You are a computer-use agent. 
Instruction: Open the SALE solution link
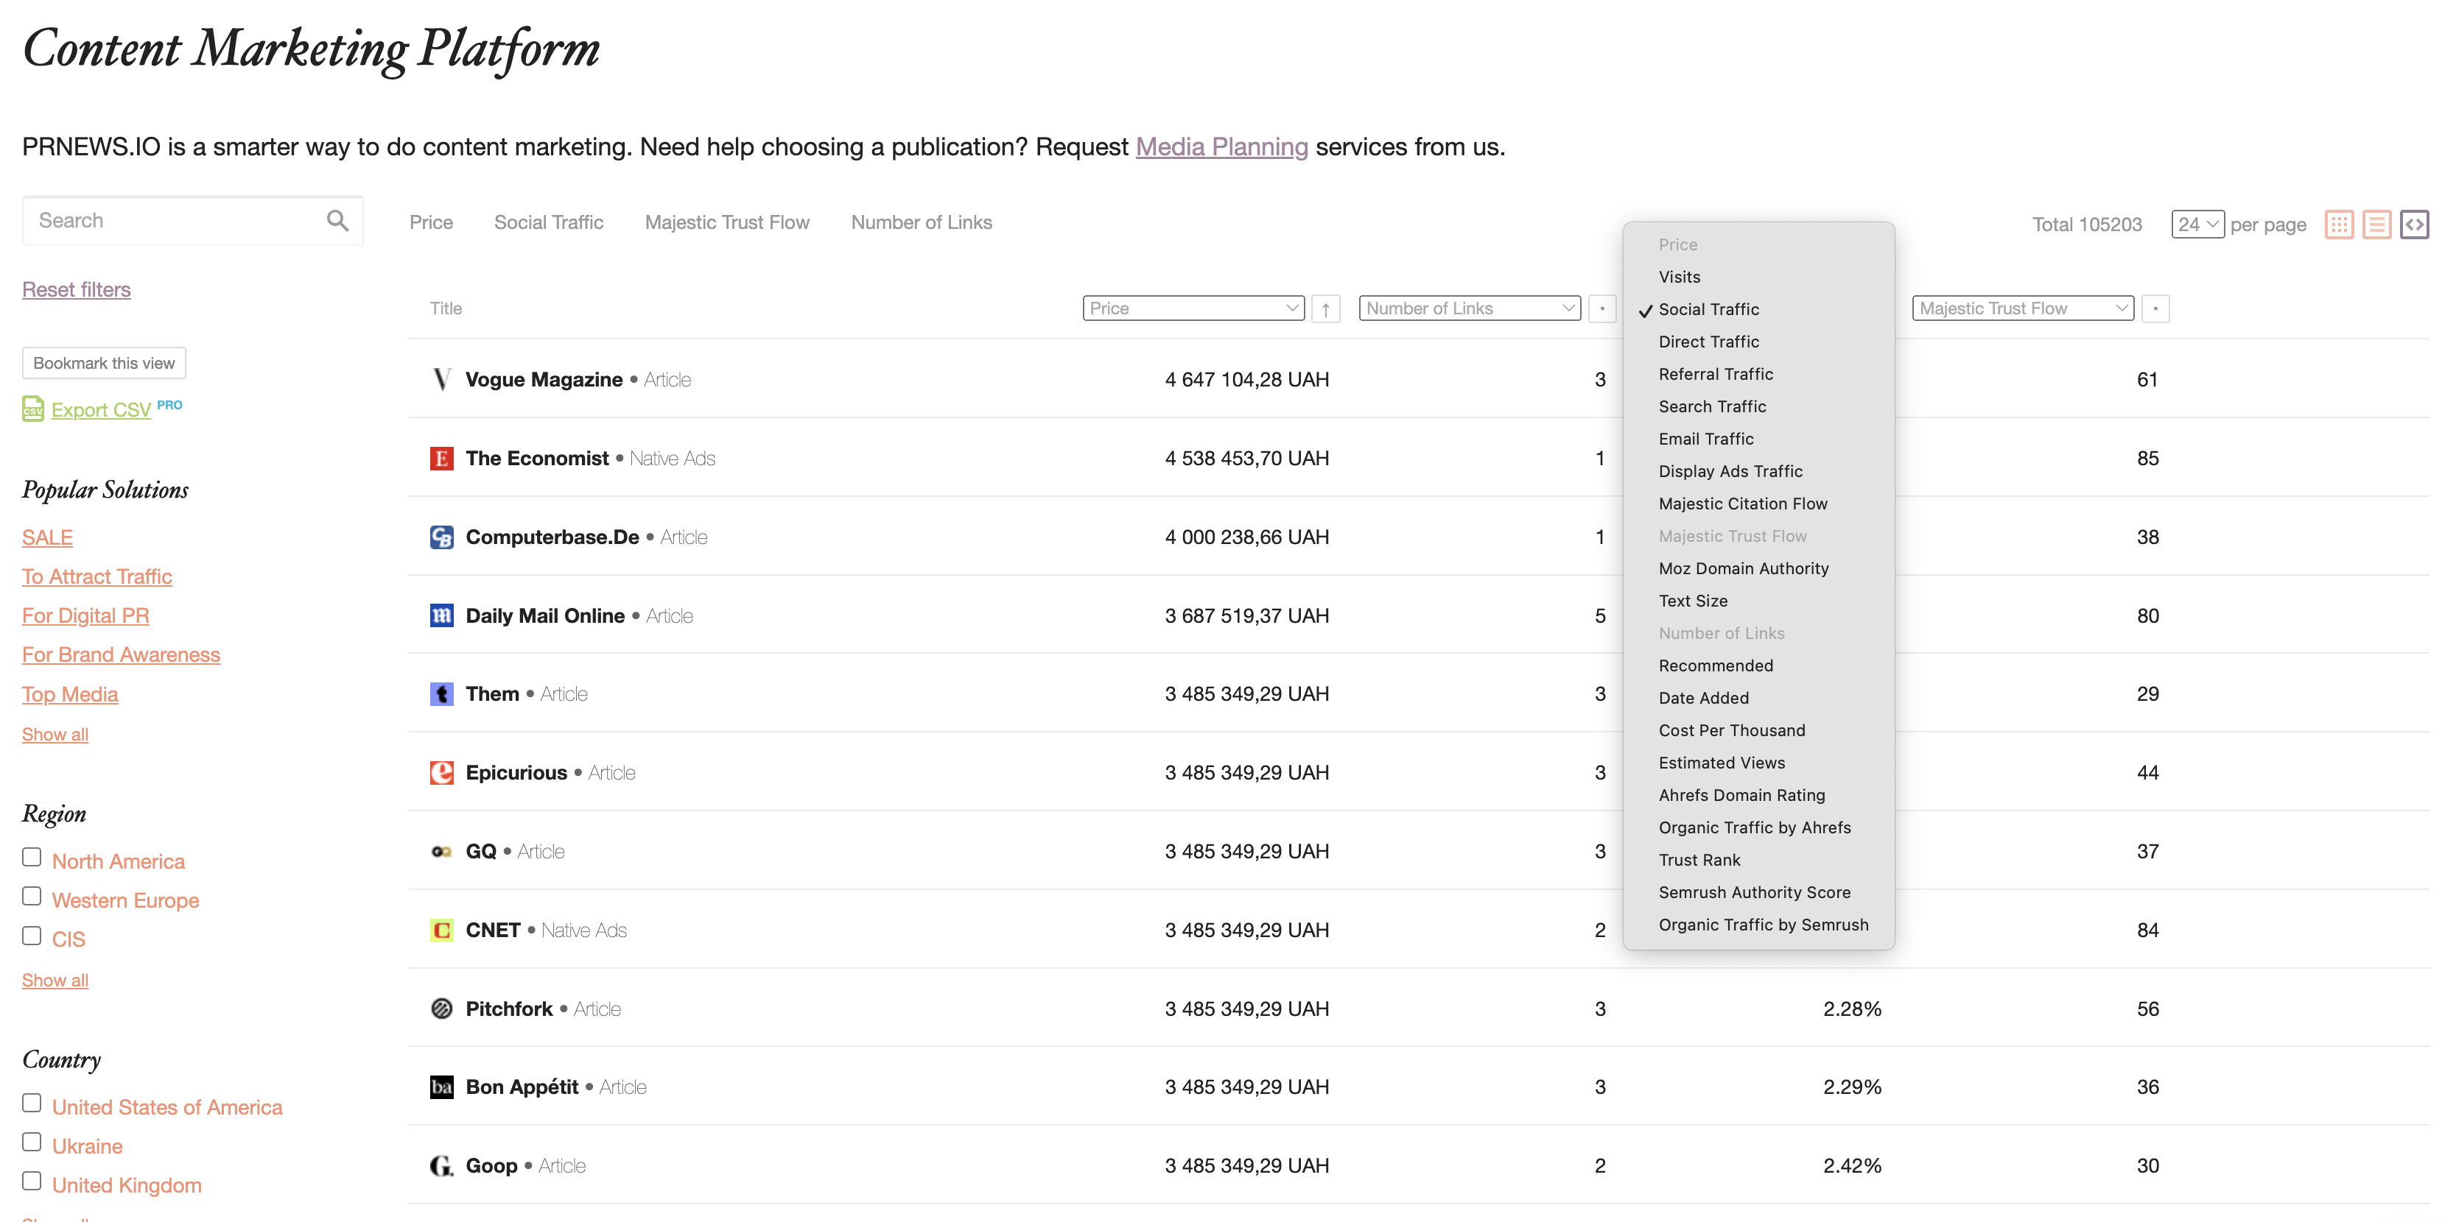[46, 537]
